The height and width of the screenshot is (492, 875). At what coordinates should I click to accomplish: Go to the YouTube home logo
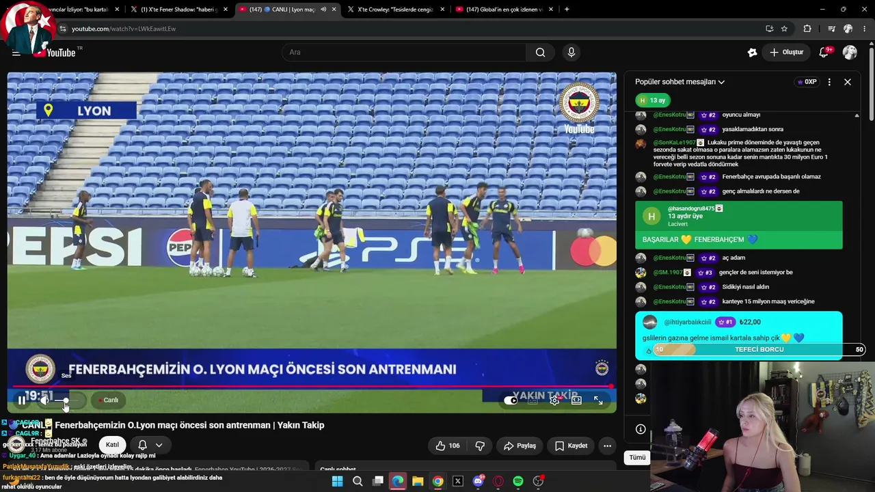[57, 53]
